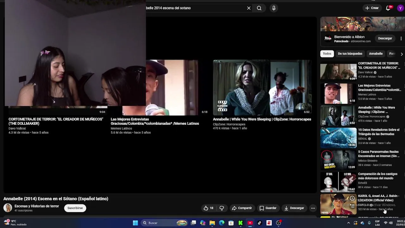Open the notifications bell
Image resolution: width=405 pixels, height=228 pixels.
point(388,8)
